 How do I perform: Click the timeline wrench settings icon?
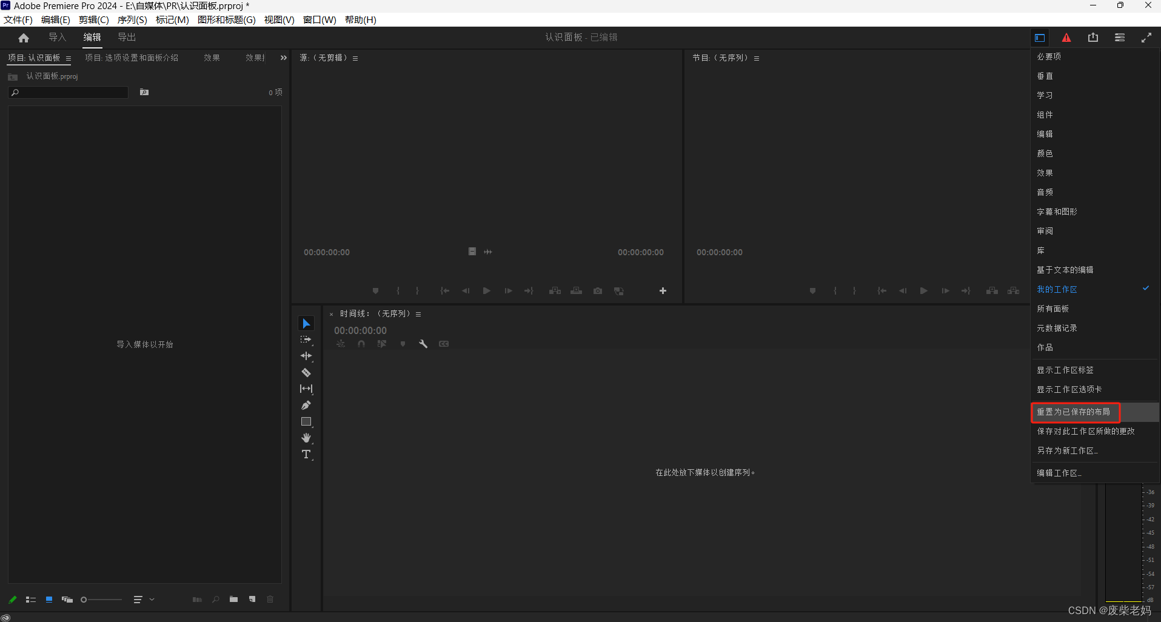423,344
